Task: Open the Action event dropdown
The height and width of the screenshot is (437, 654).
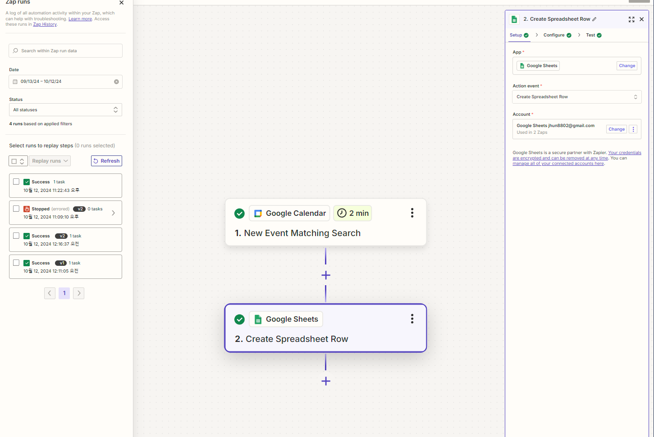Action: tap(576, 97)
